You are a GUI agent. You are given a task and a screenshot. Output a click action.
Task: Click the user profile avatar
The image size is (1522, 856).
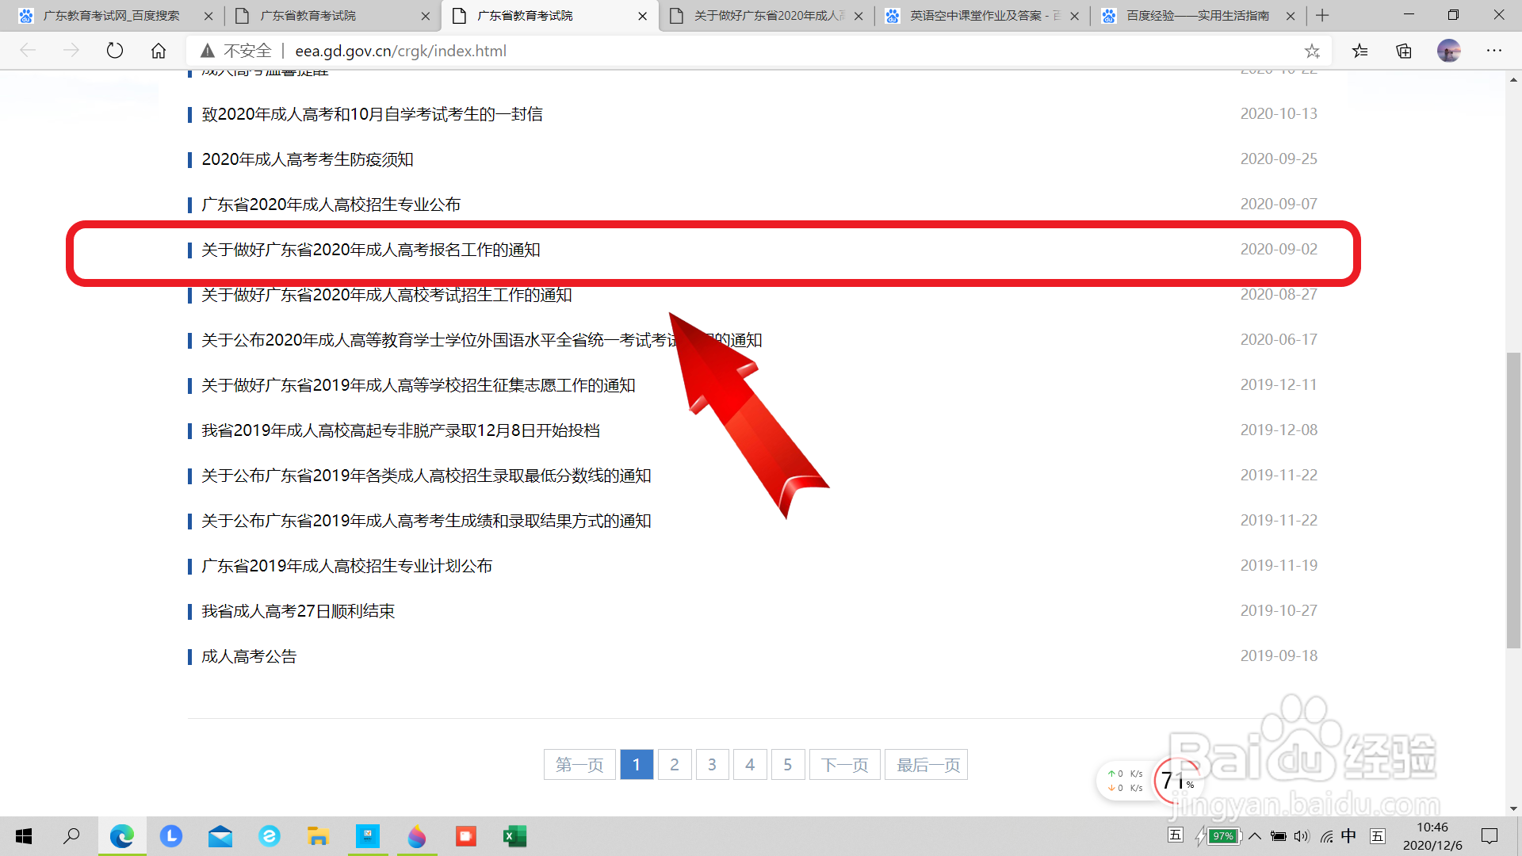coord(1448,51)
